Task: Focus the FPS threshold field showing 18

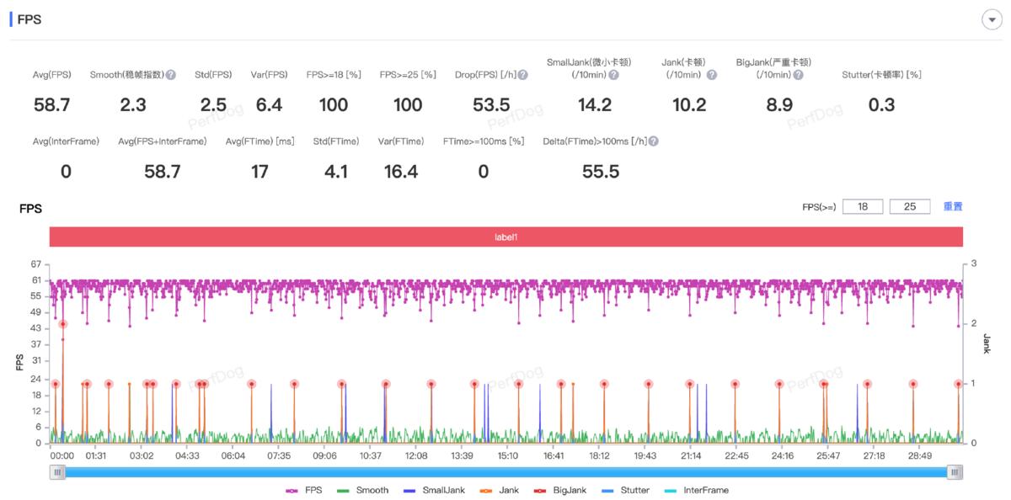Action: pos(862,206)
